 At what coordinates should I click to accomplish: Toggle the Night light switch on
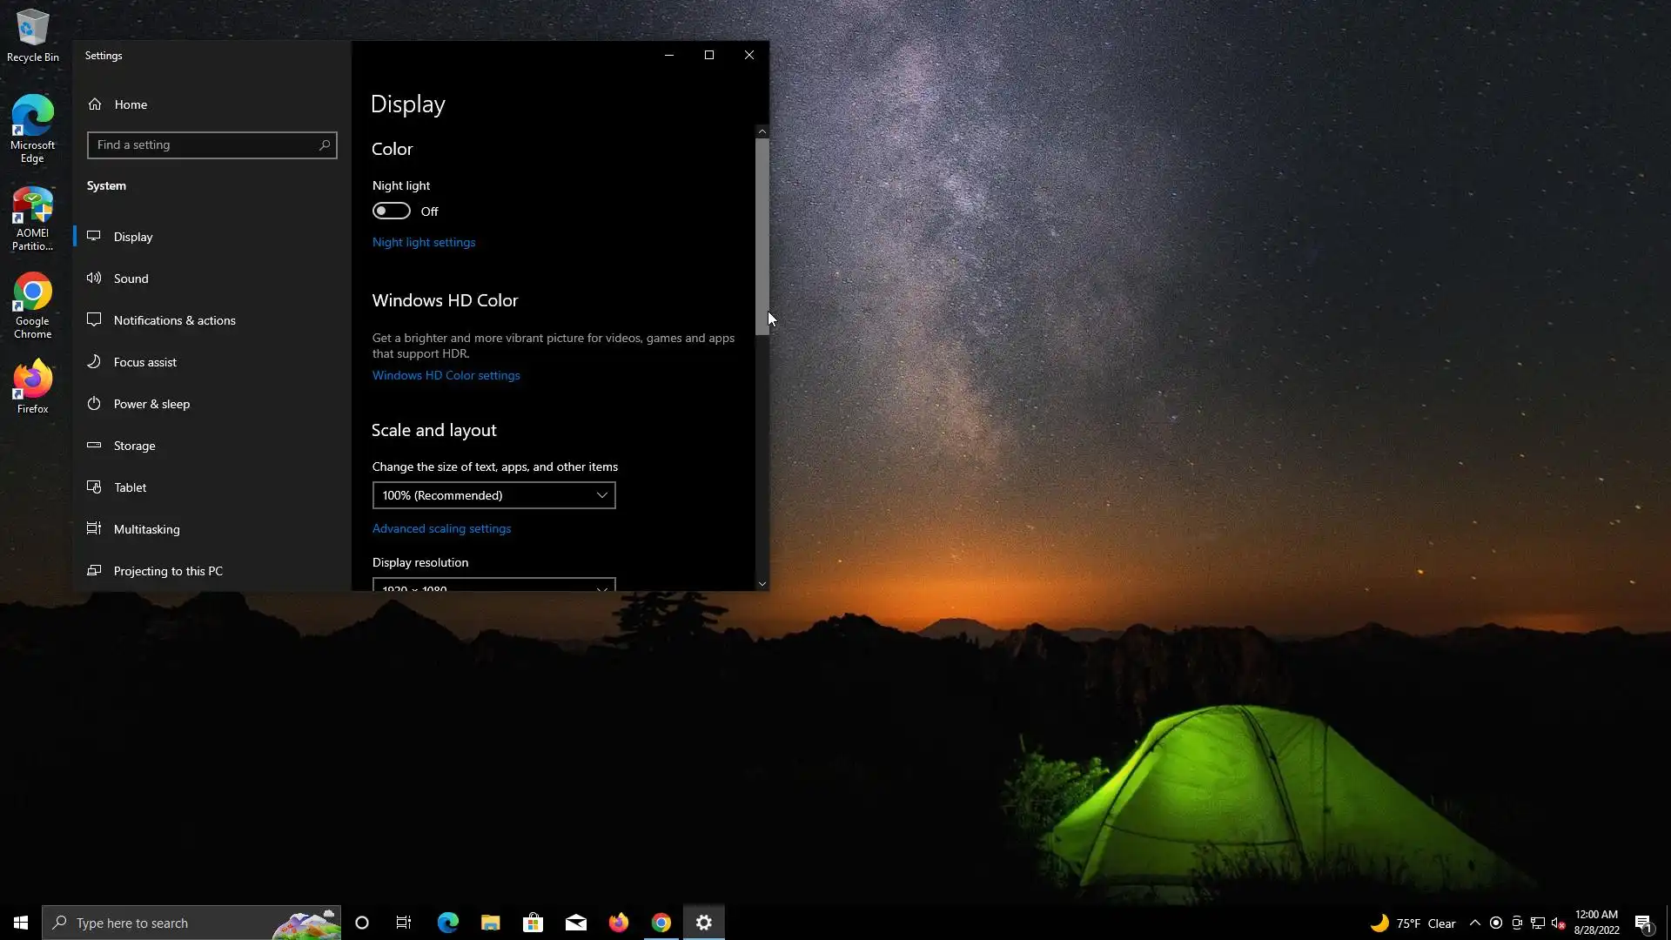point(392,211)
